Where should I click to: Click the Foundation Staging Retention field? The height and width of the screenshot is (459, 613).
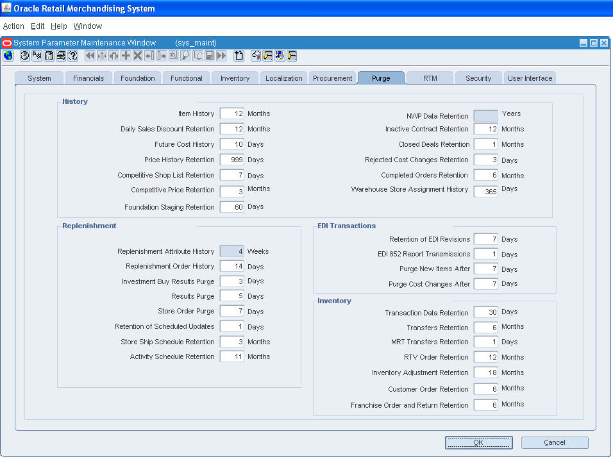pyautogui.click(x=232, y=207)
